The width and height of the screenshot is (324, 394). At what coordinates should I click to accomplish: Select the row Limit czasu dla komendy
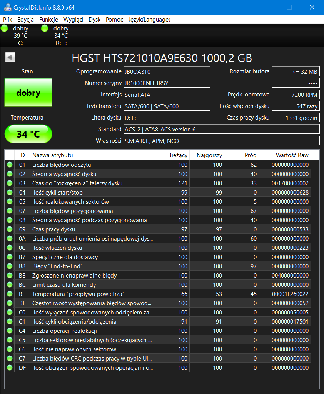[x=158, y=285]
